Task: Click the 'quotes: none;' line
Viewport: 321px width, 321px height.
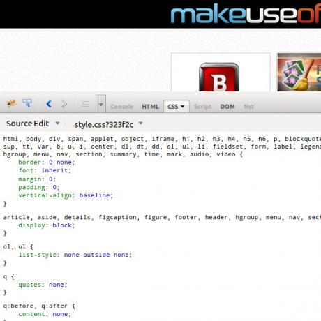Action: point(43,285)
